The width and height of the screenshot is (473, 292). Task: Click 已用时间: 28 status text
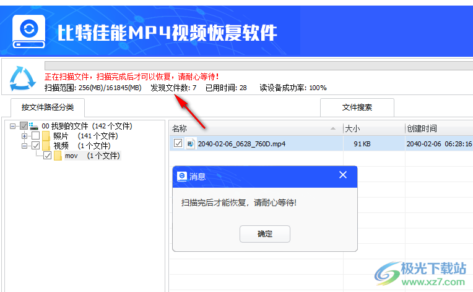pos(226,88)
